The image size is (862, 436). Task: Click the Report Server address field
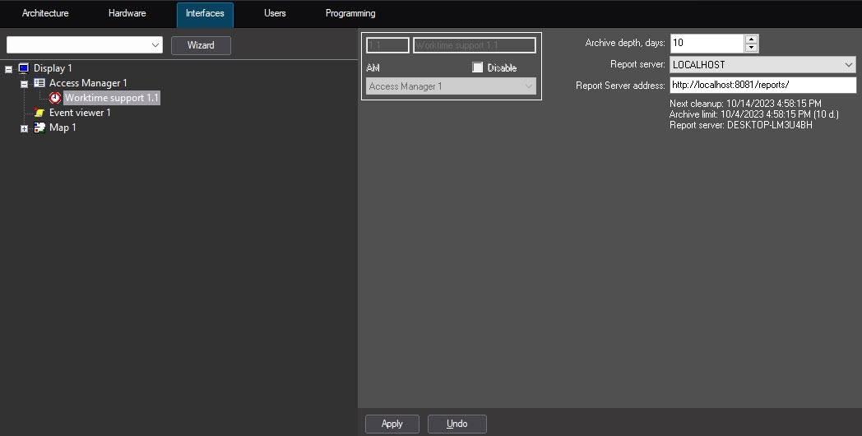tap(762, 86)
